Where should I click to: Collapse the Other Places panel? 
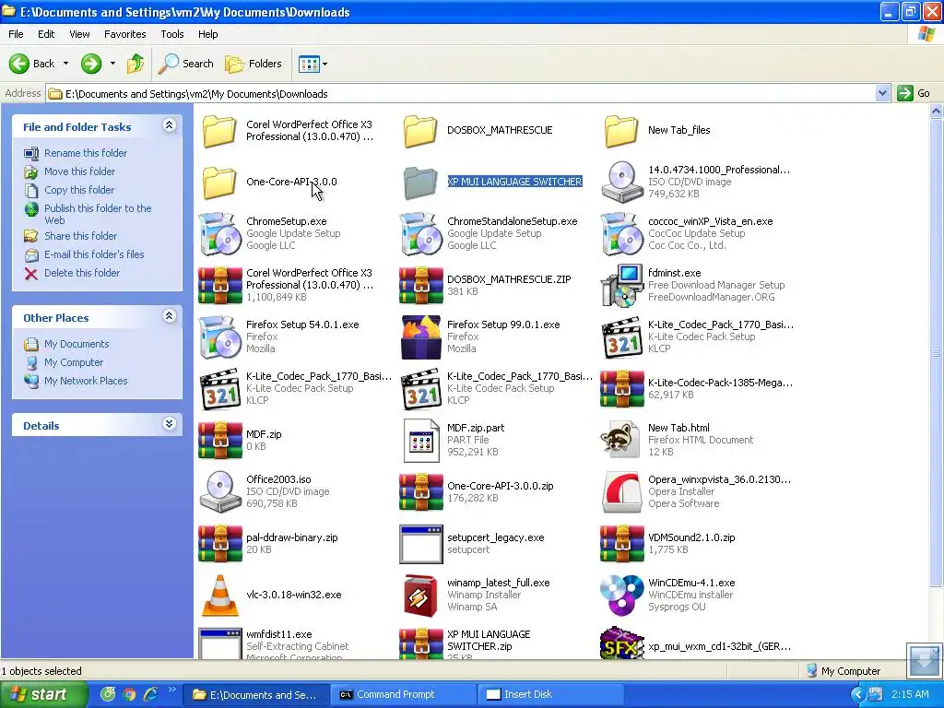tap(170, 316)
